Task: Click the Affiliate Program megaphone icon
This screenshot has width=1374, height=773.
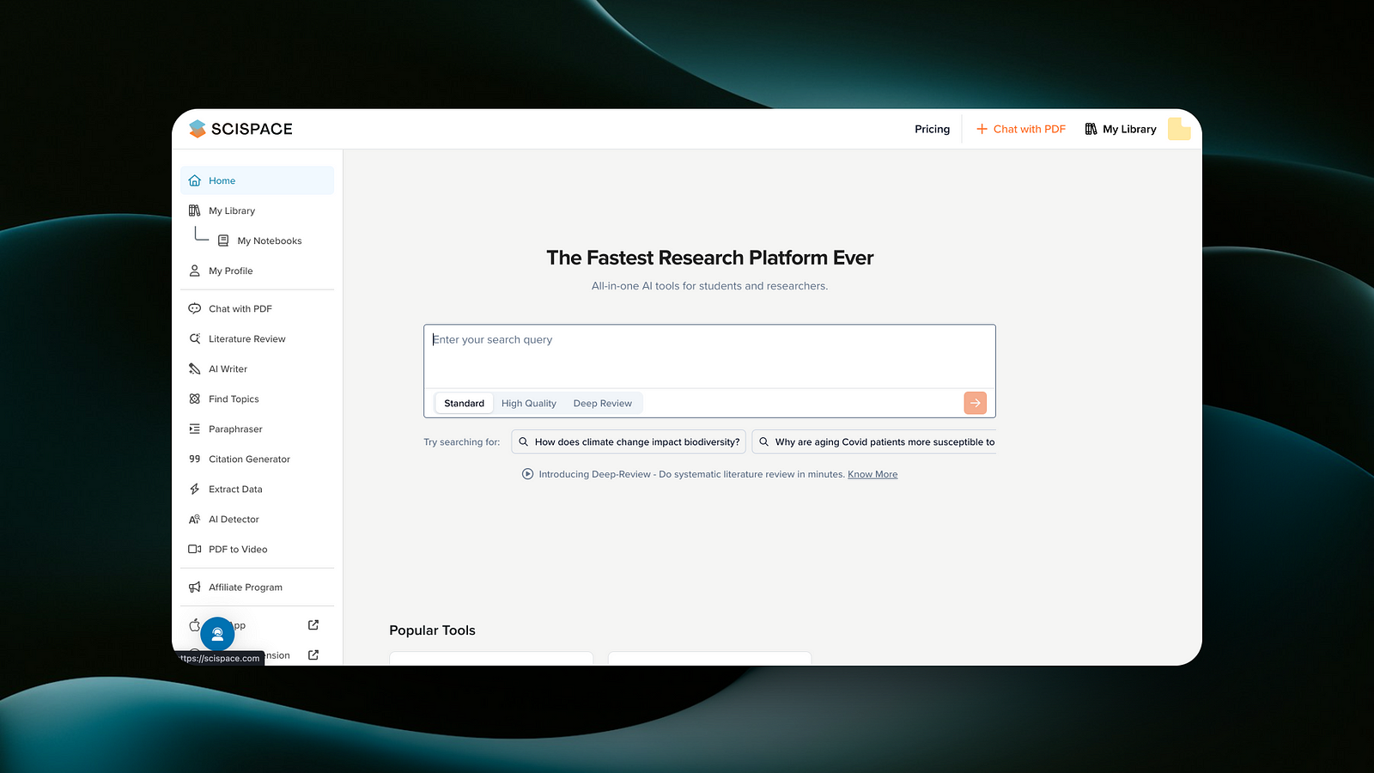Action: tap(195, 587)
